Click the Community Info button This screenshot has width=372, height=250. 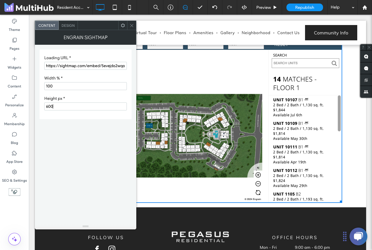tap(331, 33)
